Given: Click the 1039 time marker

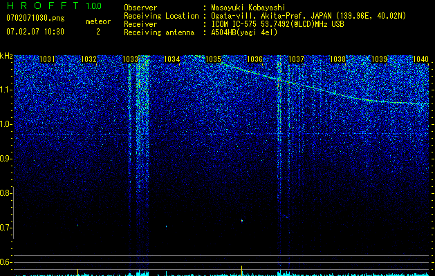Looking at the screenshot, I should (379, 59).
